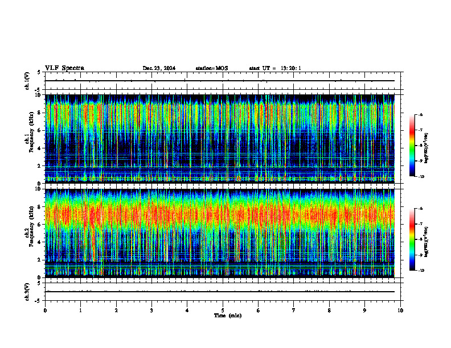Image resolution: width=451 pixels, height=348 pixels.
Task: Click the 'start UT =' header label
Action: pyautogui.click(x=263, y=68)
